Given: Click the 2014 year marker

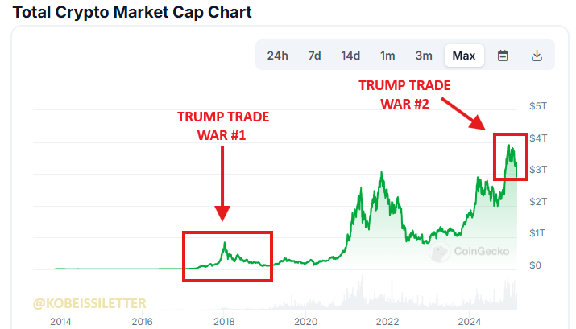Looking at the screenshot, I should [60, 322].
